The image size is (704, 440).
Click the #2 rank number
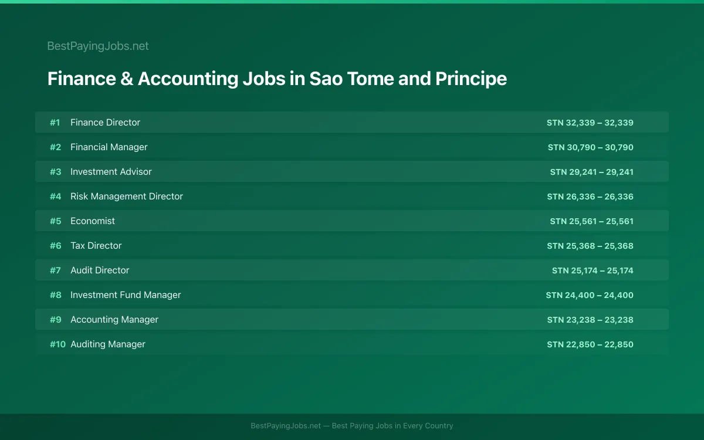(55, 147)
